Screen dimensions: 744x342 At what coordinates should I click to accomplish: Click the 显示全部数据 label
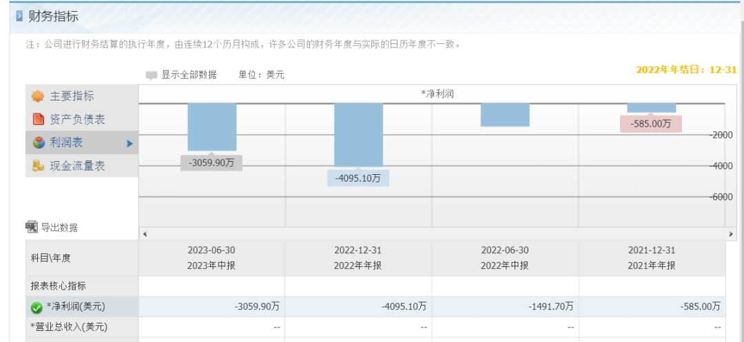189,75
